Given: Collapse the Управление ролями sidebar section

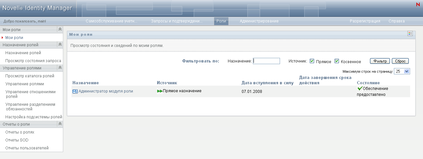Looking at the screenshot, I should point(60,68).
